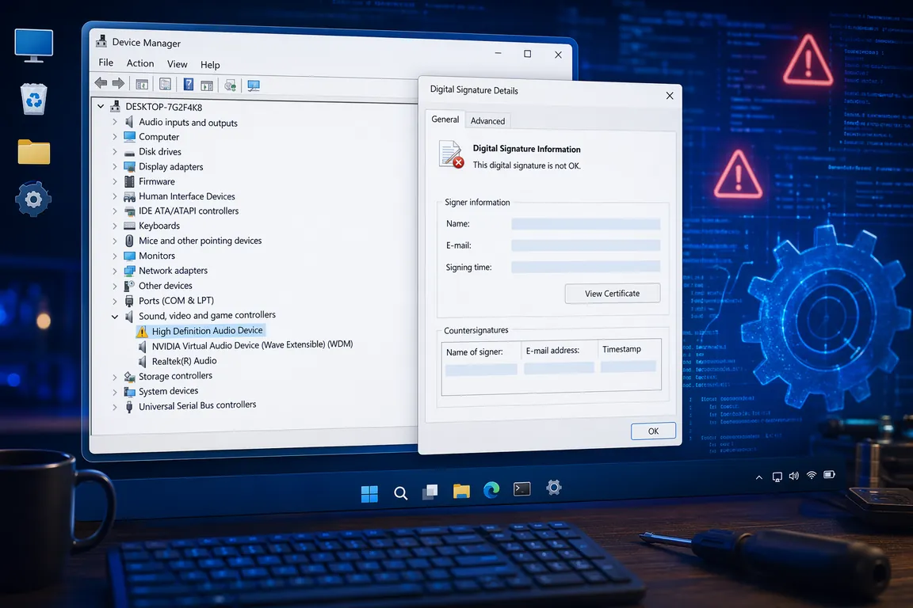Select Storage controllers
913x608 pixels.
[x=175, y=376]
